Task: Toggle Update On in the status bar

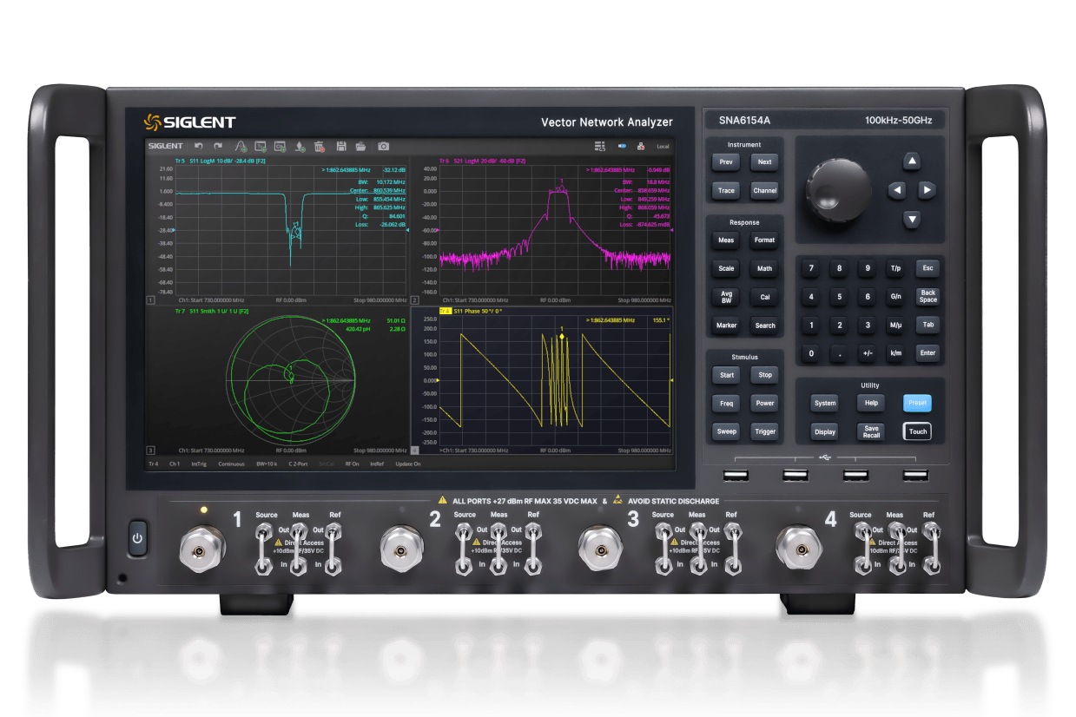Action: pyautogui.click(x=408, y=464)
